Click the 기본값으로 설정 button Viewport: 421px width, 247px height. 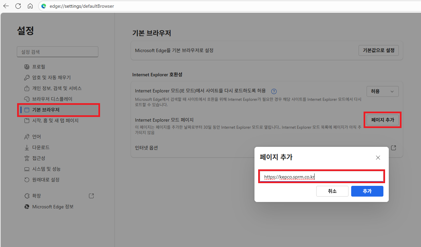(x=378, y=50)
